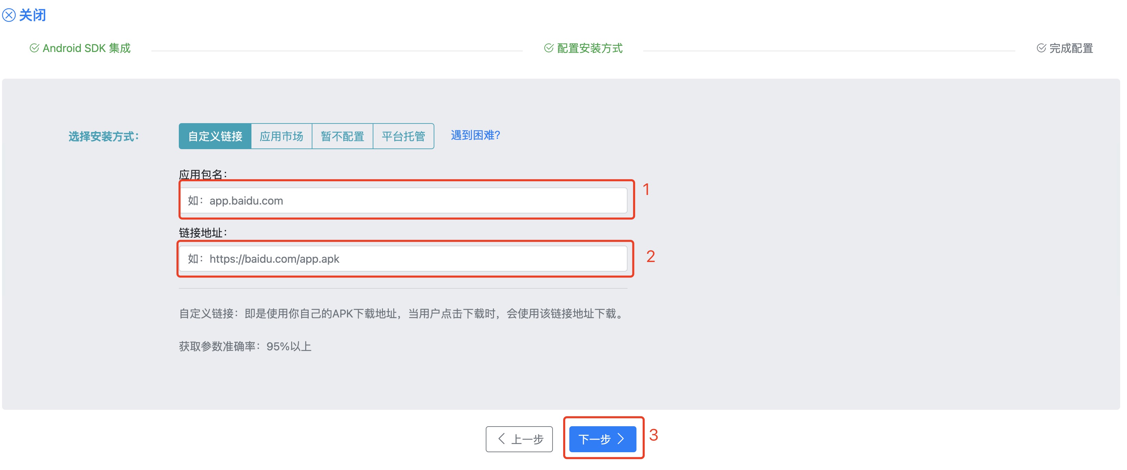The image size is (1127, 470).
Task: Select the 自定义链接 installation option
Action: click(x=215, y=136)
